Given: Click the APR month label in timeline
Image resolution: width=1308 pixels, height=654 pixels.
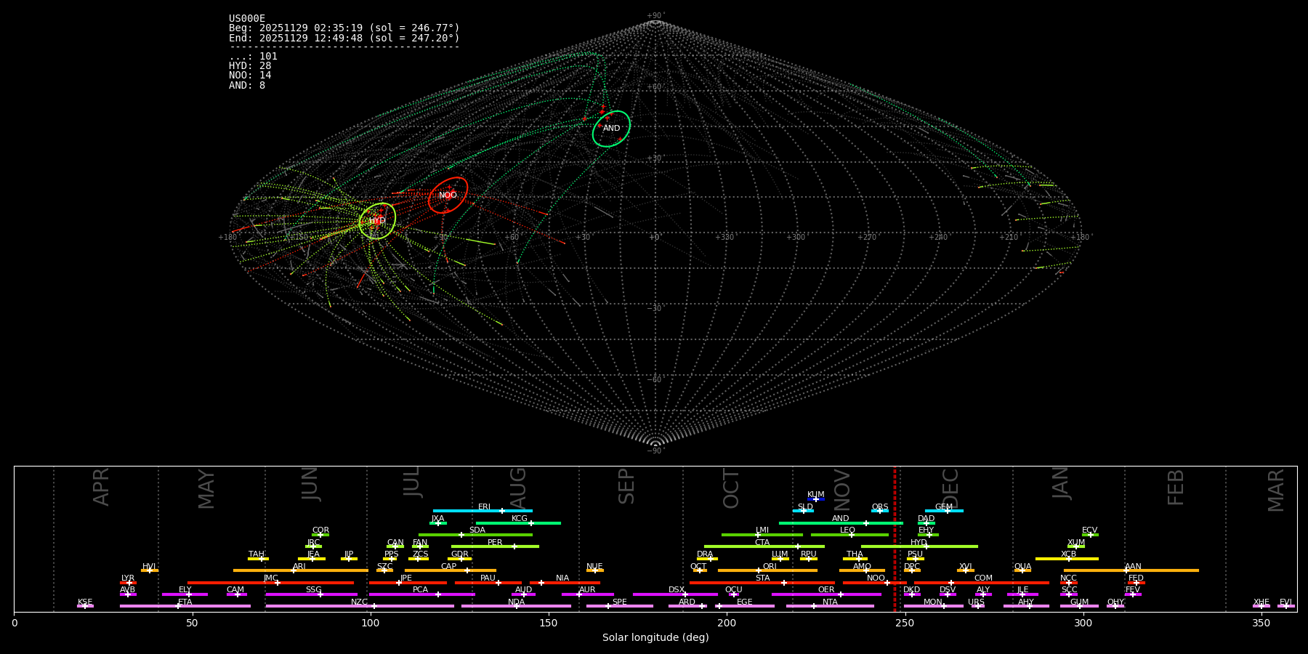Looking at the screenshot, I should point(101,487).
